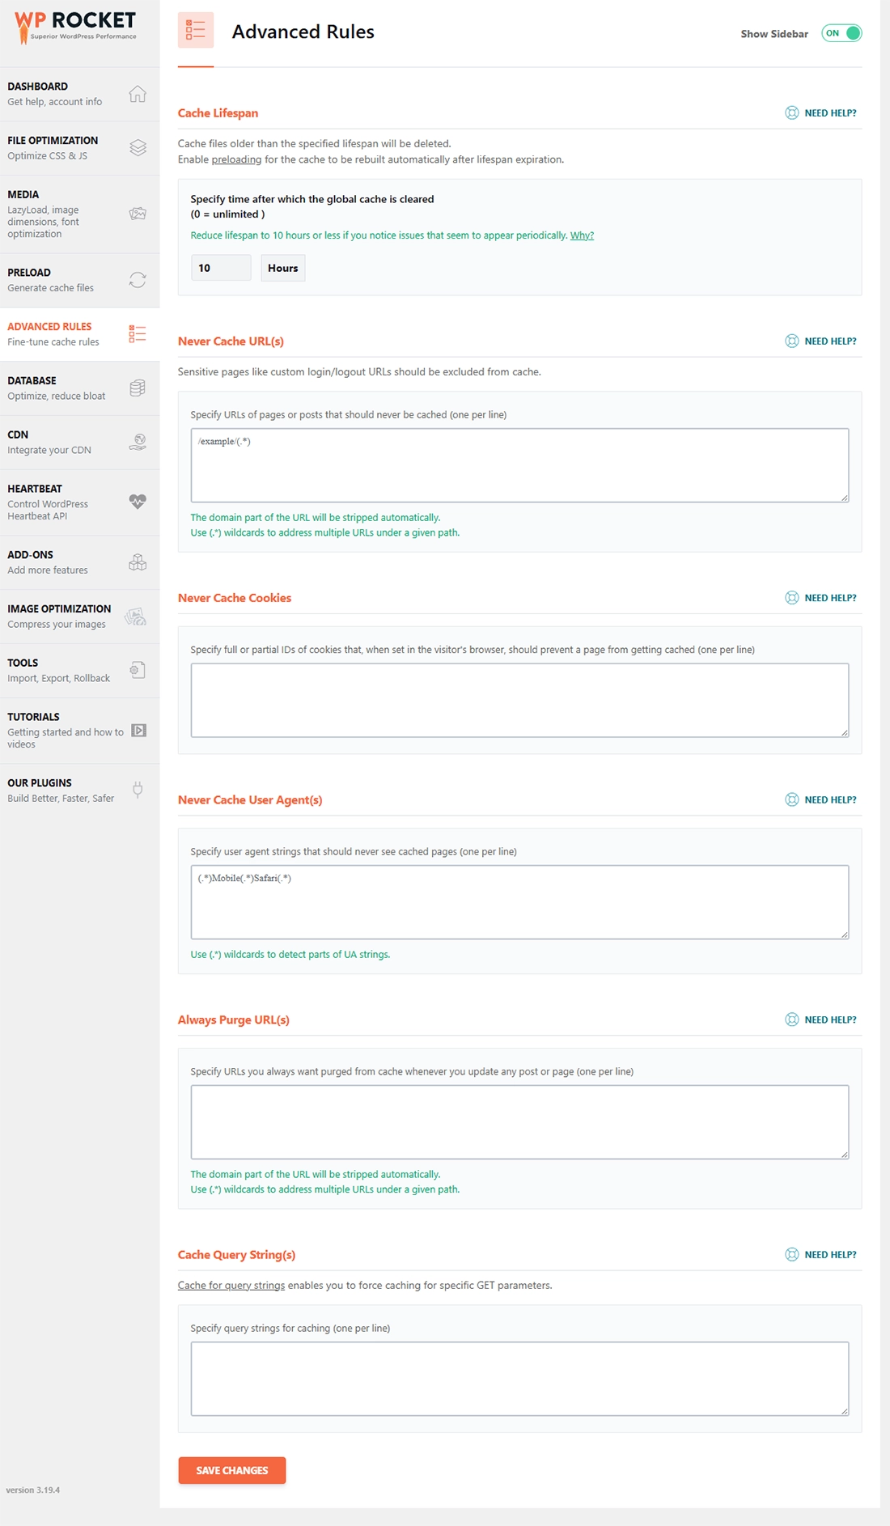890x1526 pixels.
Task: Click the Add-ons cubes icon
Action: click(x=138, y=562)
